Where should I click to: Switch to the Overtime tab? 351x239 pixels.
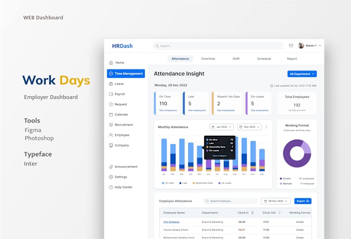point(208,59)
